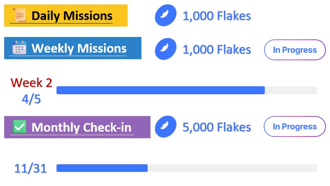Click the green checkmark icon in Monthly Check-in
The height and width of the screenshot is (186, 330).
(19, 127)
